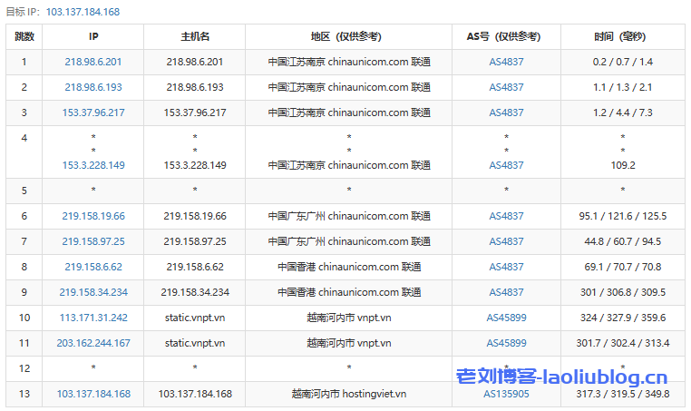
Task: Click IP link 218.98.6.201
Action: click(x=93, y=62)
